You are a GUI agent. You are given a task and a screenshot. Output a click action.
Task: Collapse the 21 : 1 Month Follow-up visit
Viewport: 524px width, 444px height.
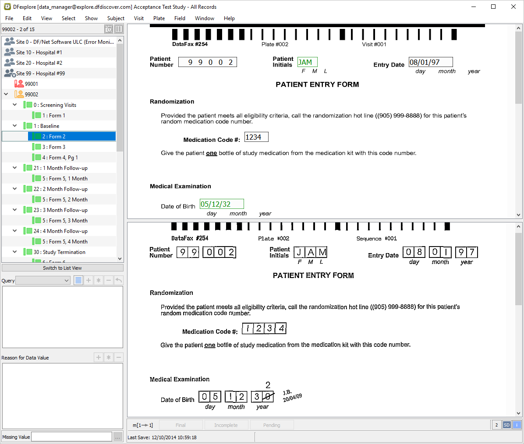pyautogui.click(x=15, y=168)
